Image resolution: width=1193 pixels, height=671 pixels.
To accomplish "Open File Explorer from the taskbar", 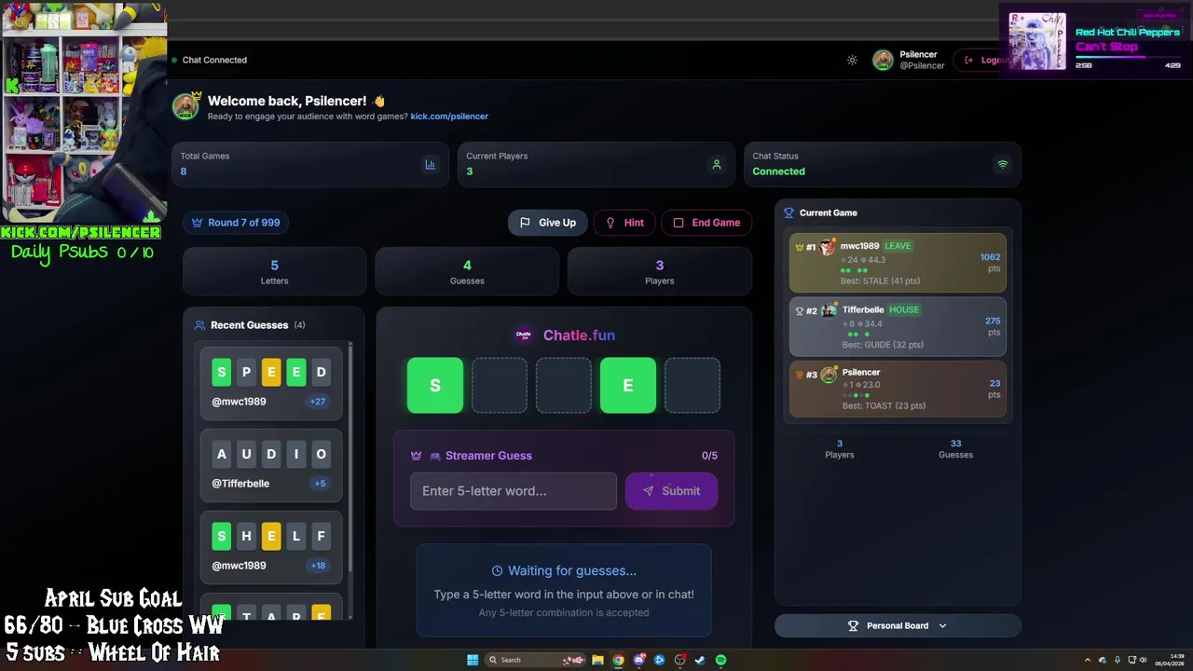I will (597, 660).
